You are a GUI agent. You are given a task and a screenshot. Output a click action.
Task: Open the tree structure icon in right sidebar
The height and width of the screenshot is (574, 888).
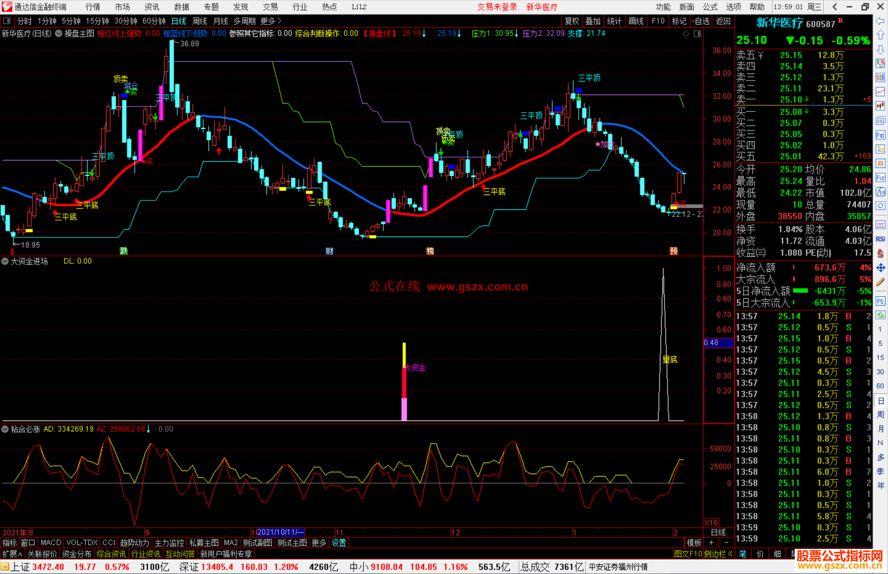(x=880, y=149)
